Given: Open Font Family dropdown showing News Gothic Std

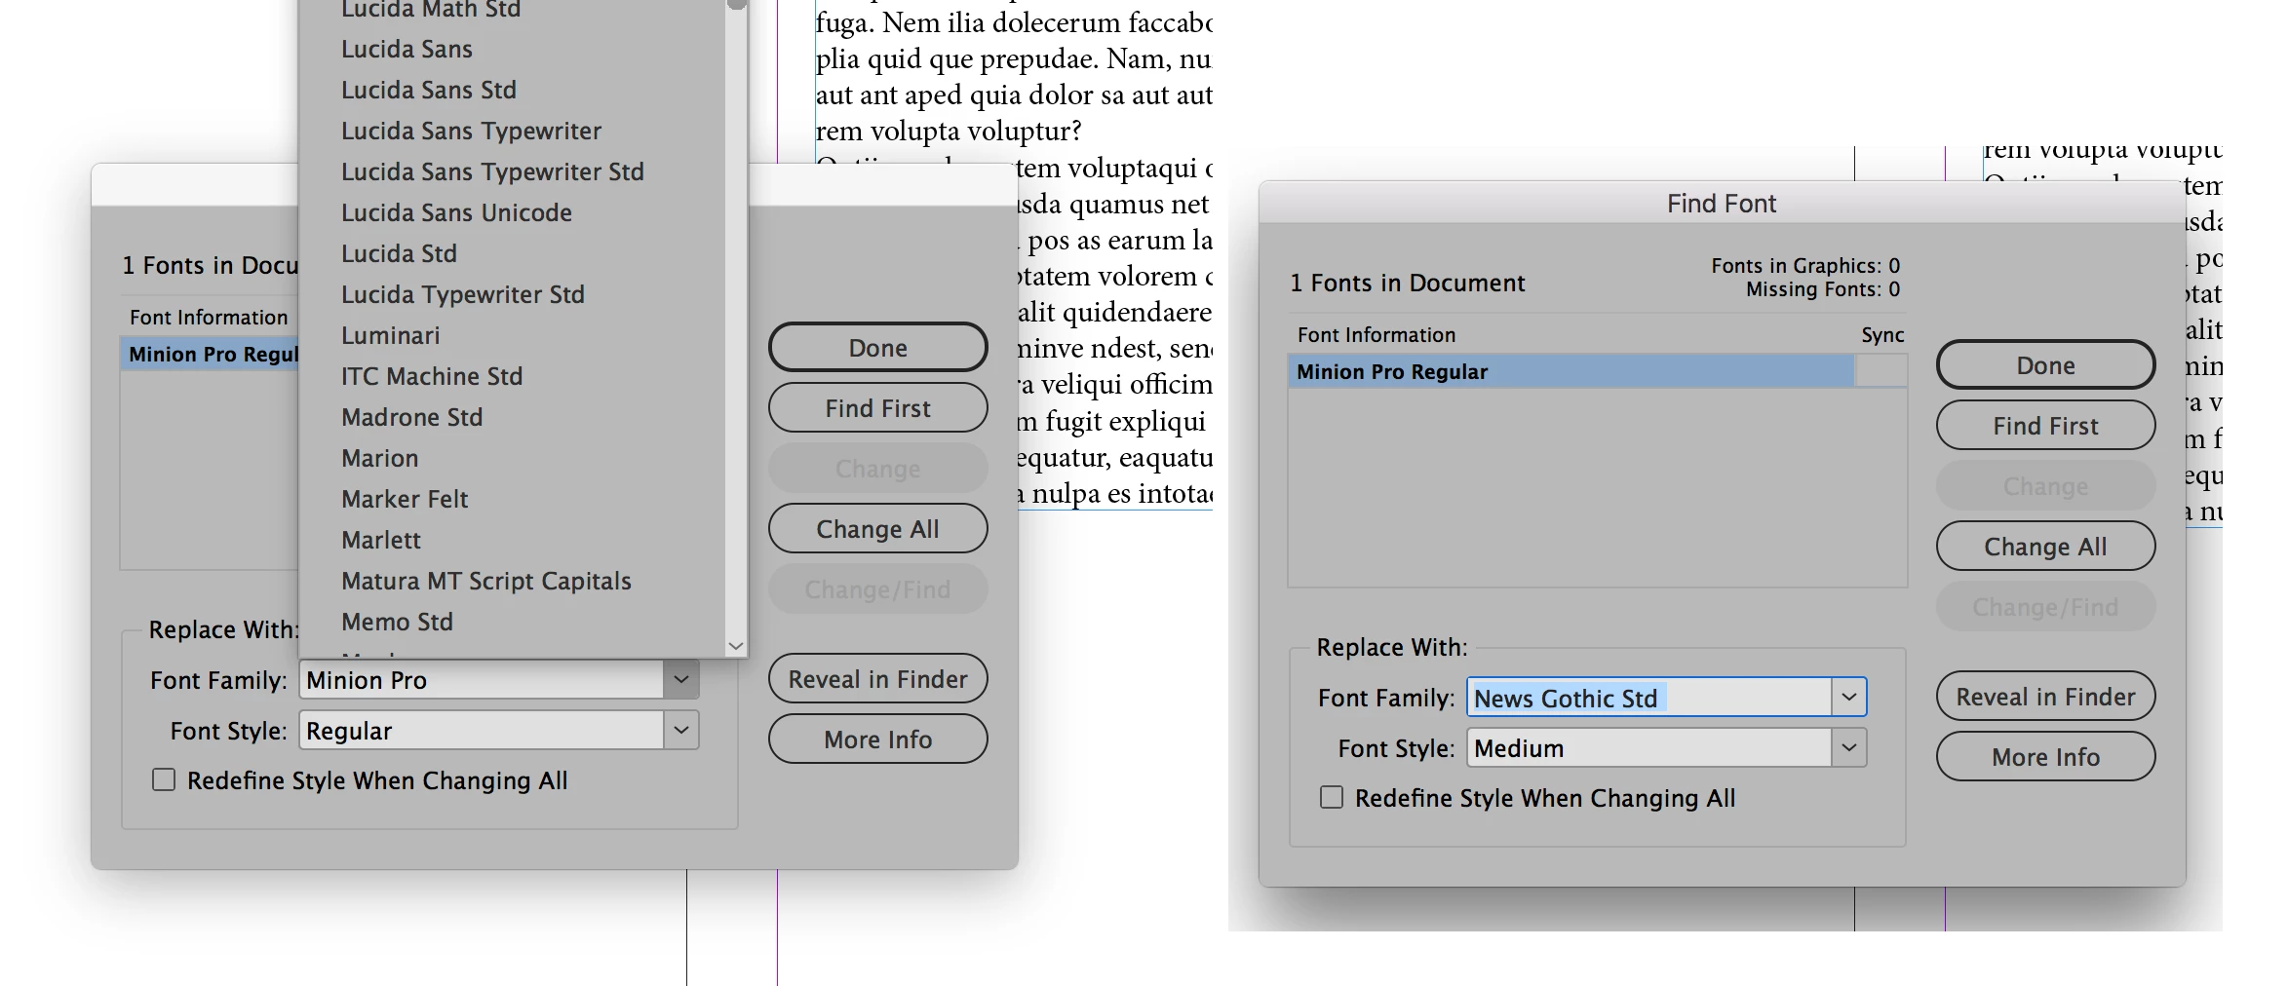Looking at the screenshot, I should tap(1848, 697).
